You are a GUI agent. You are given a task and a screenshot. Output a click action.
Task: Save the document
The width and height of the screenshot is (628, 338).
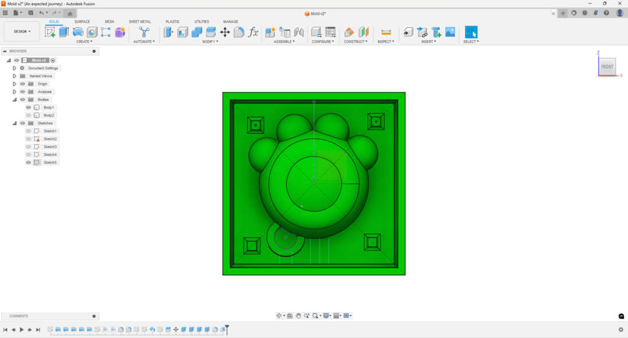pyautogui.click(x=30, y=13)
